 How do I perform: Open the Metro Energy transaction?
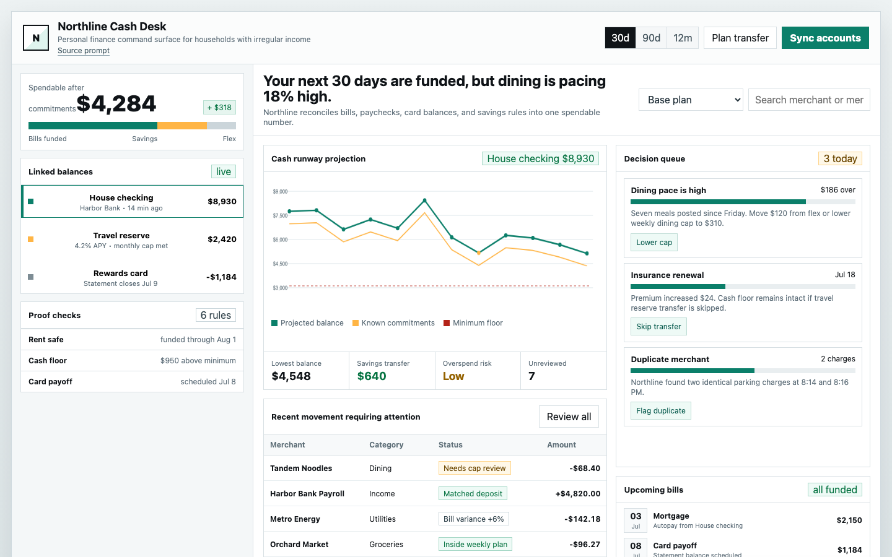click(435, 519)
